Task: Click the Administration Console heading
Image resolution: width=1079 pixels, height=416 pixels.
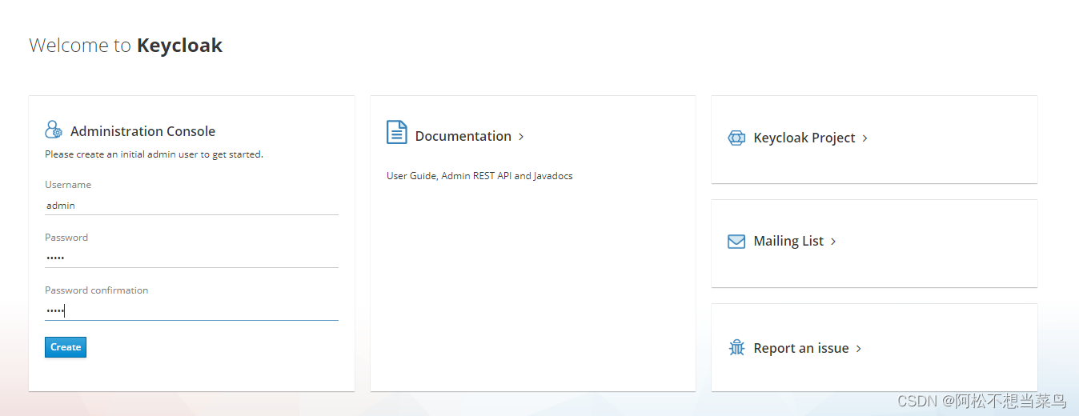Action: point(142,131)
